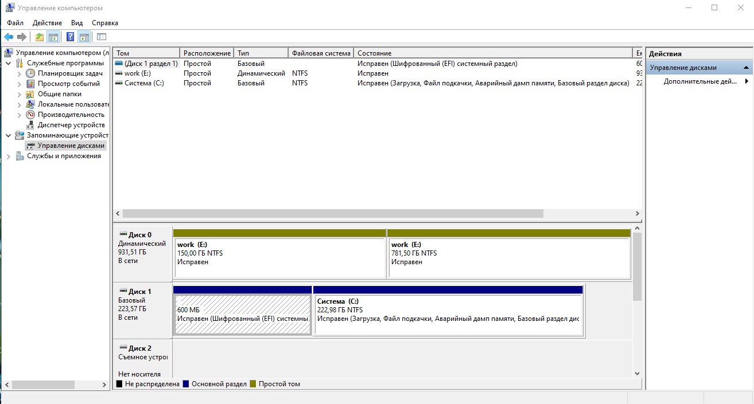The image size is (754, 404).
Task: Collapse the Служебные программы tree node
Action: point(9,63)
